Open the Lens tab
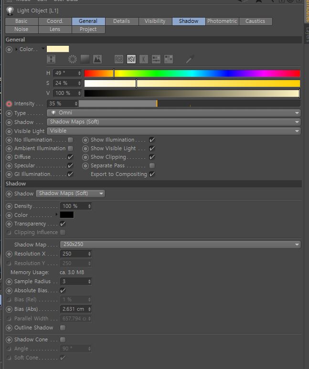 pos(55,30)
